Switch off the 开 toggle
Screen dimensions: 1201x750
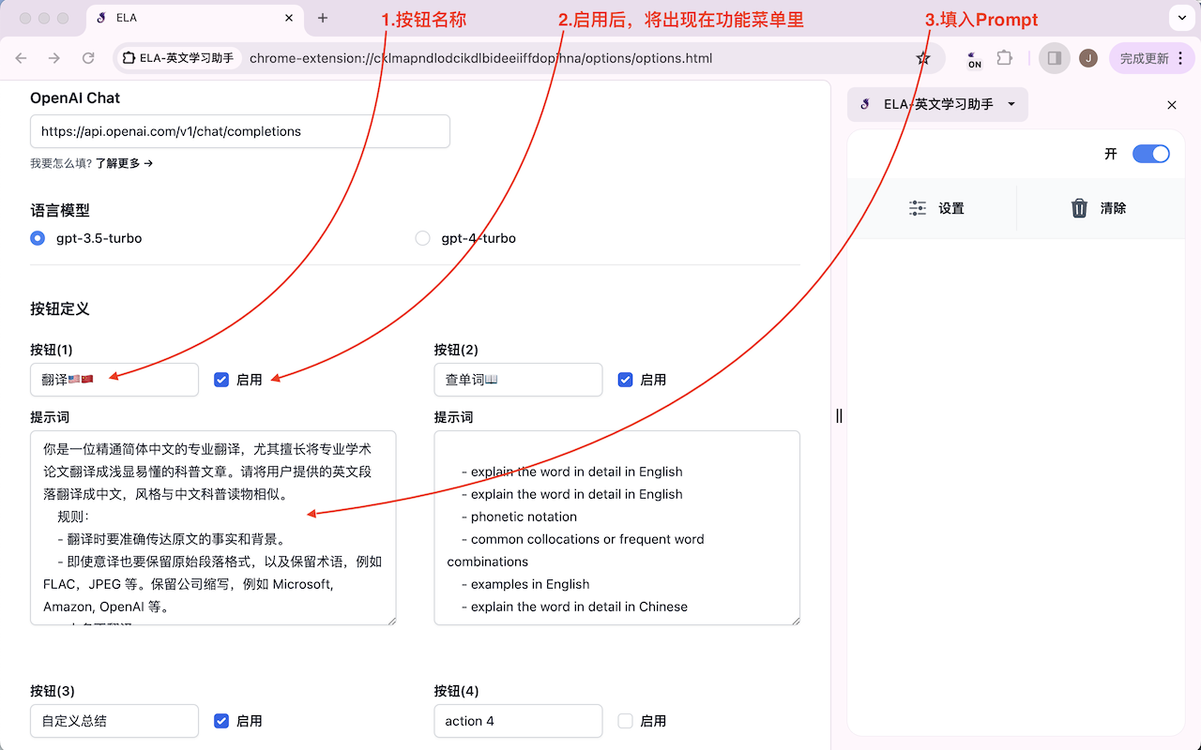[x=1151, y=154]
